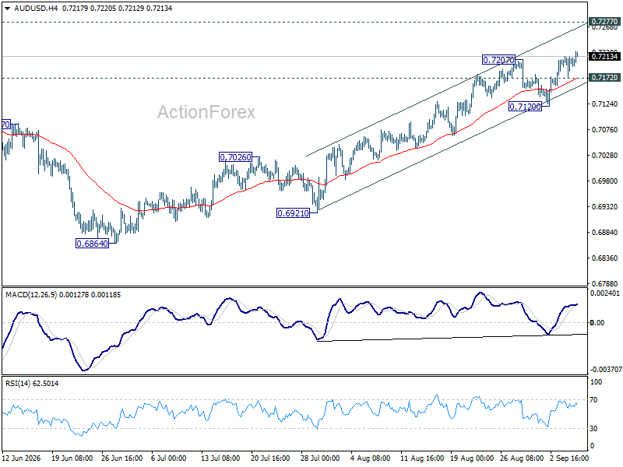This screenshot has width=623, height=467.
Task: Click the 0.72770 resistance level tag
Action: 604,22
